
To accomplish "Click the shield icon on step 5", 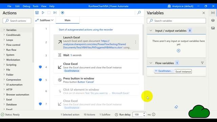I will [x=40, y=80].
